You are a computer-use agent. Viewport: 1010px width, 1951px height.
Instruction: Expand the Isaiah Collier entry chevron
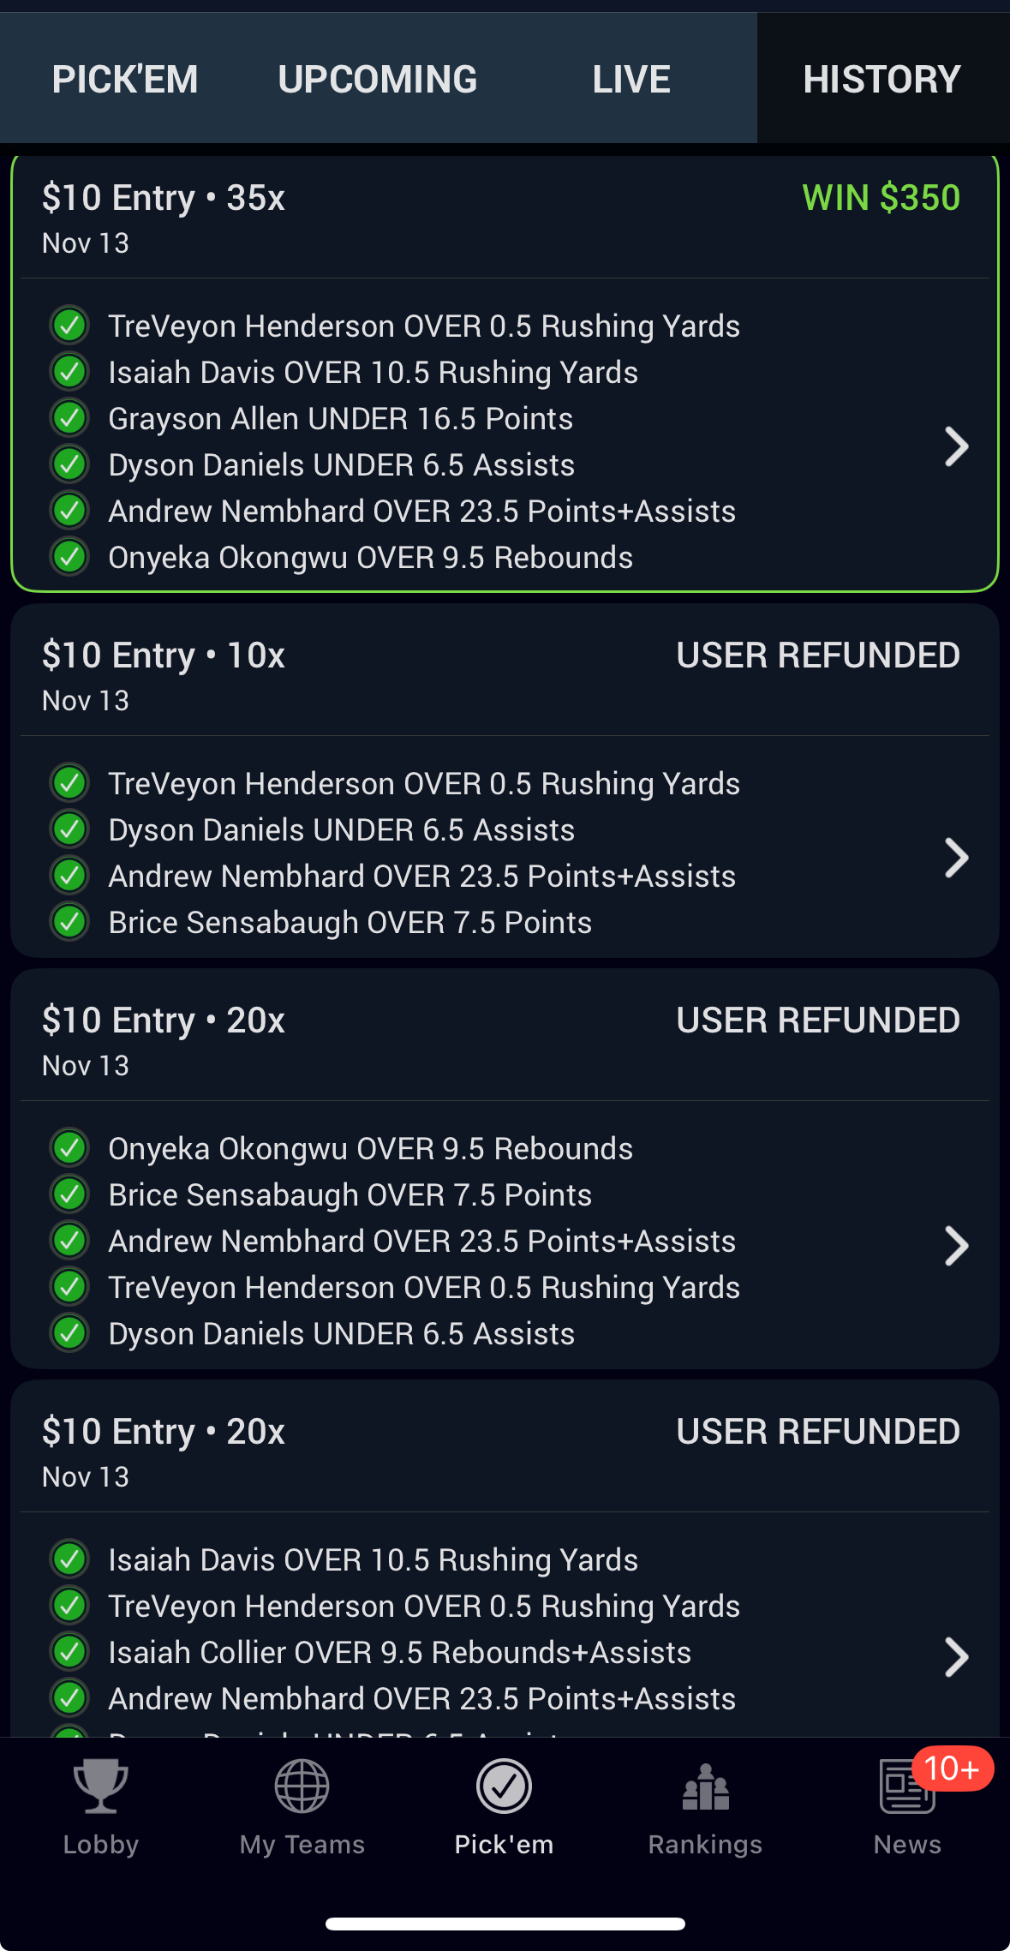pos(956,1657)
